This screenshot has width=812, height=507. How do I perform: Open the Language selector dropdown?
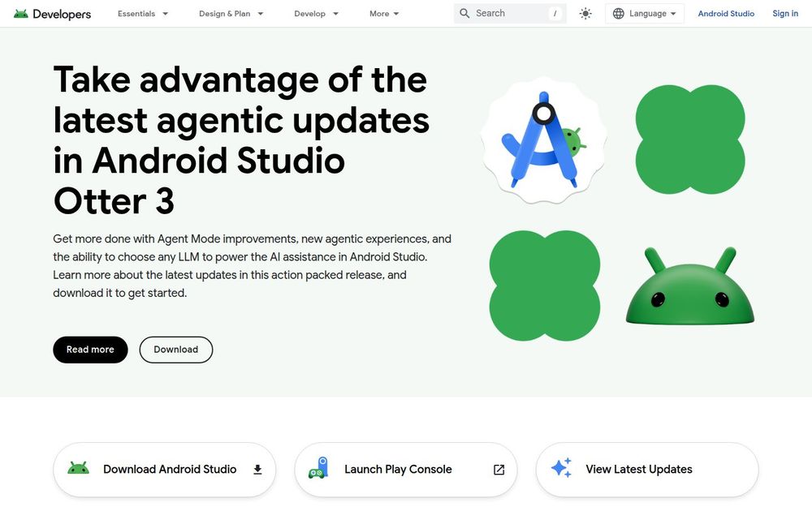(644, 14)
